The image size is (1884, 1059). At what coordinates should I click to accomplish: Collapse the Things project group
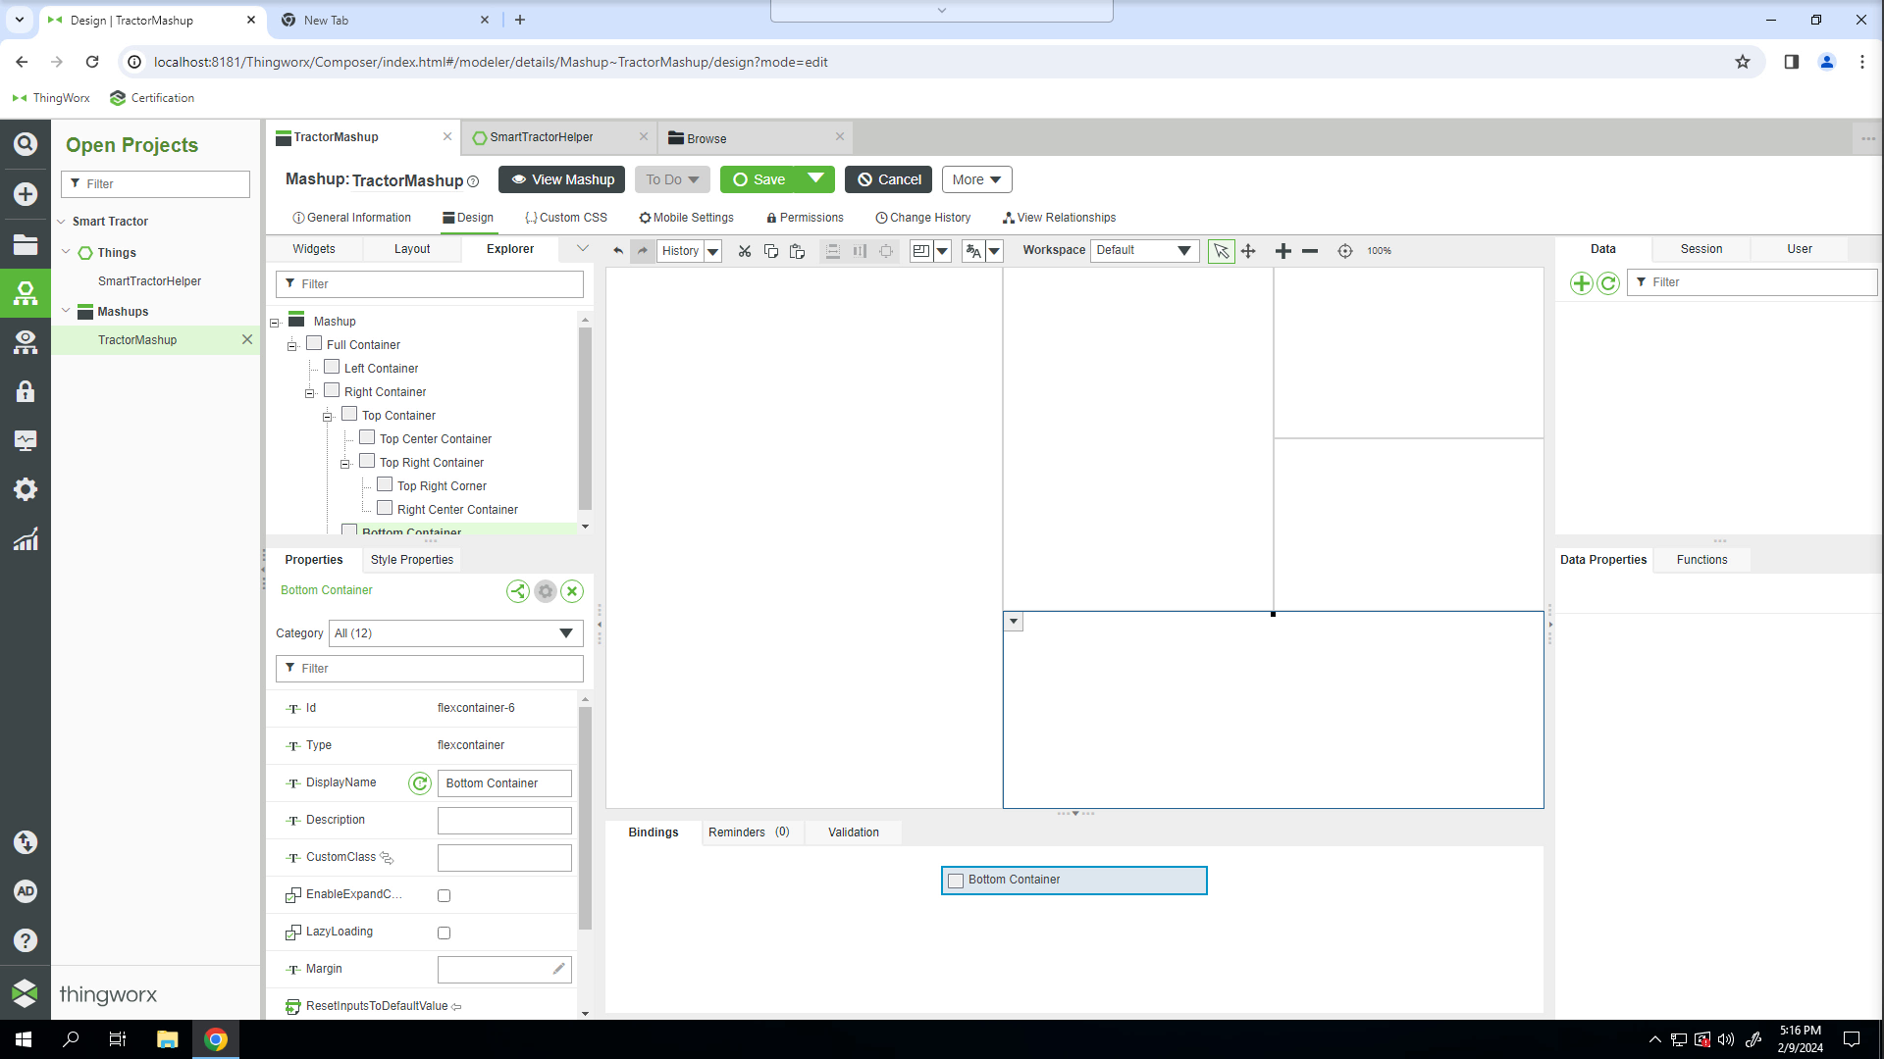tap(66, 252)
